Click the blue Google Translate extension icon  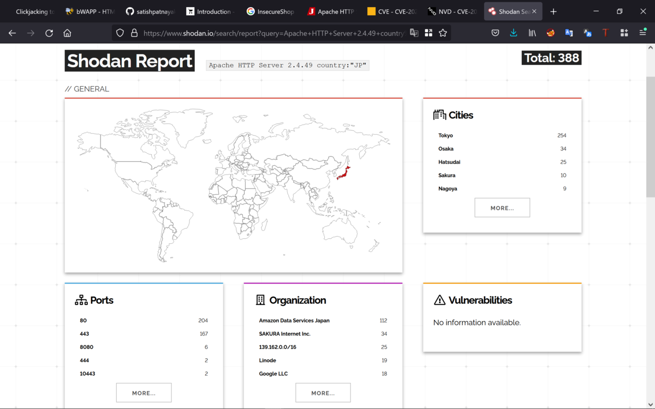[x=569, y=33]
